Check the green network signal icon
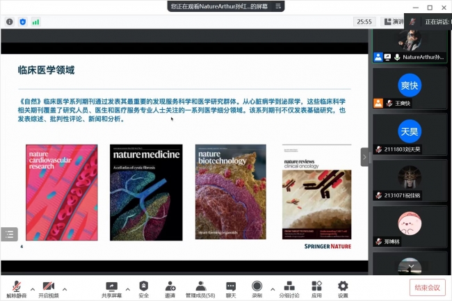452x301 pixels. [35, 22]
